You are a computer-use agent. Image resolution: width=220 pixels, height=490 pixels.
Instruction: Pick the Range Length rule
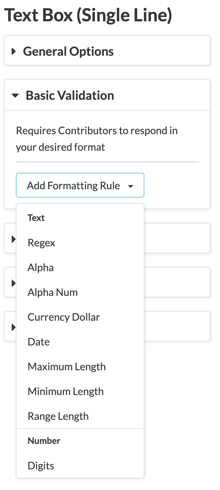click(x=58, y=416)
